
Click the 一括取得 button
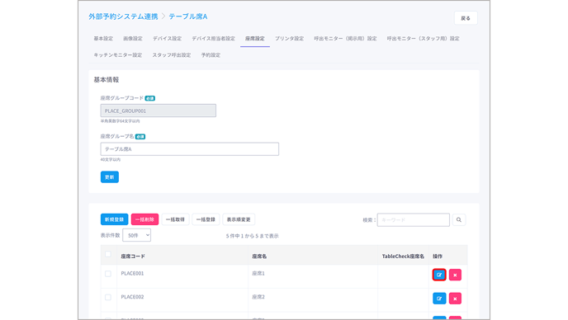(x=175, y=219)
